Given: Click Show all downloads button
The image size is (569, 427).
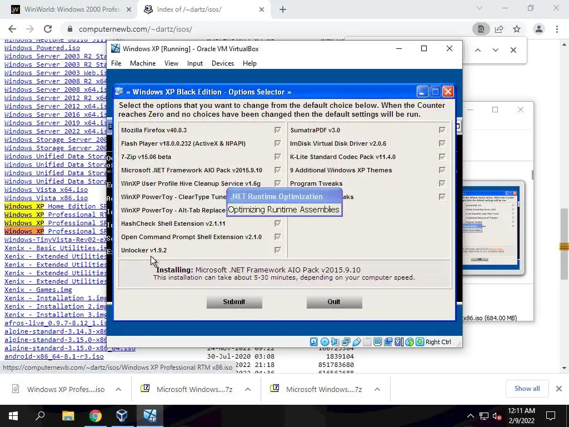Looking at the screenshot, I should coord(527,389).
